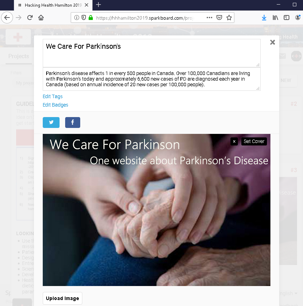Minimize the browser window
The image size is (303, 306).
(278, 5)
